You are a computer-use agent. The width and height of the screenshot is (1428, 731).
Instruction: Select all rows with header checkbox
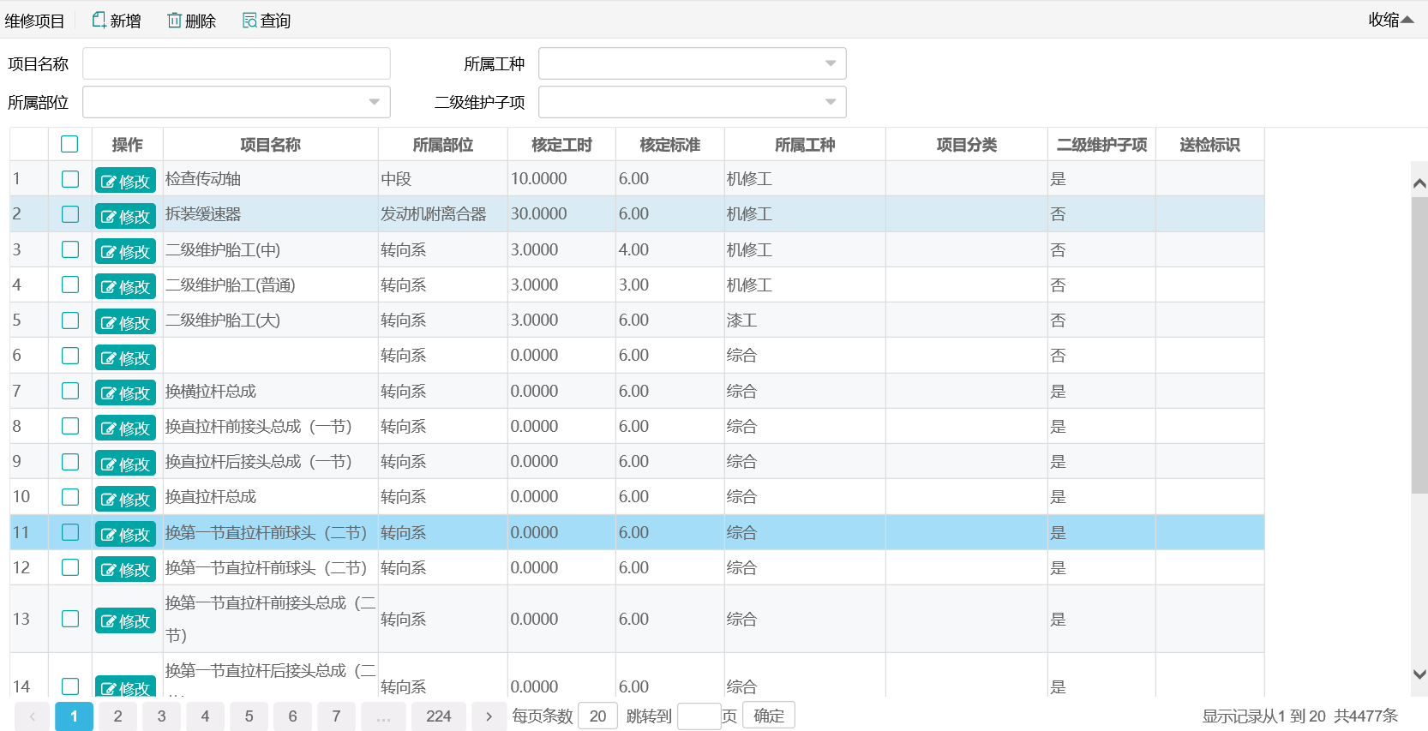pyautogui.click(x=69, y=144)
